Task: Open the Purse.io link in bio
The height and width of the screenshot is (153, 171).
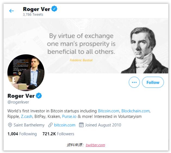Action: [x=69, y=116]
